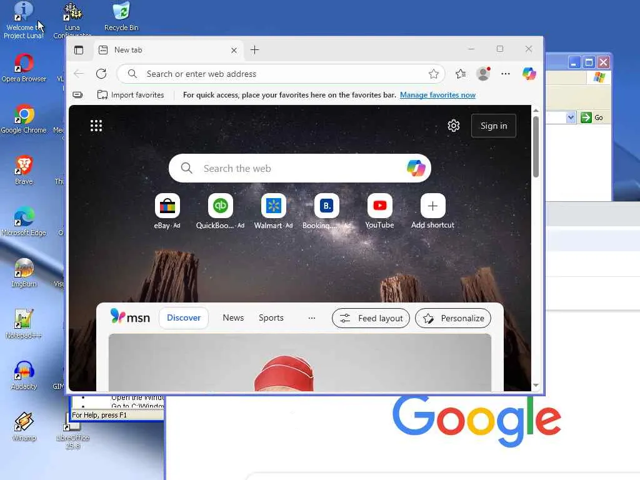Open the Feed layout options
The height and width of the screenshot is (480, 640).
click(x=371, y=318)
